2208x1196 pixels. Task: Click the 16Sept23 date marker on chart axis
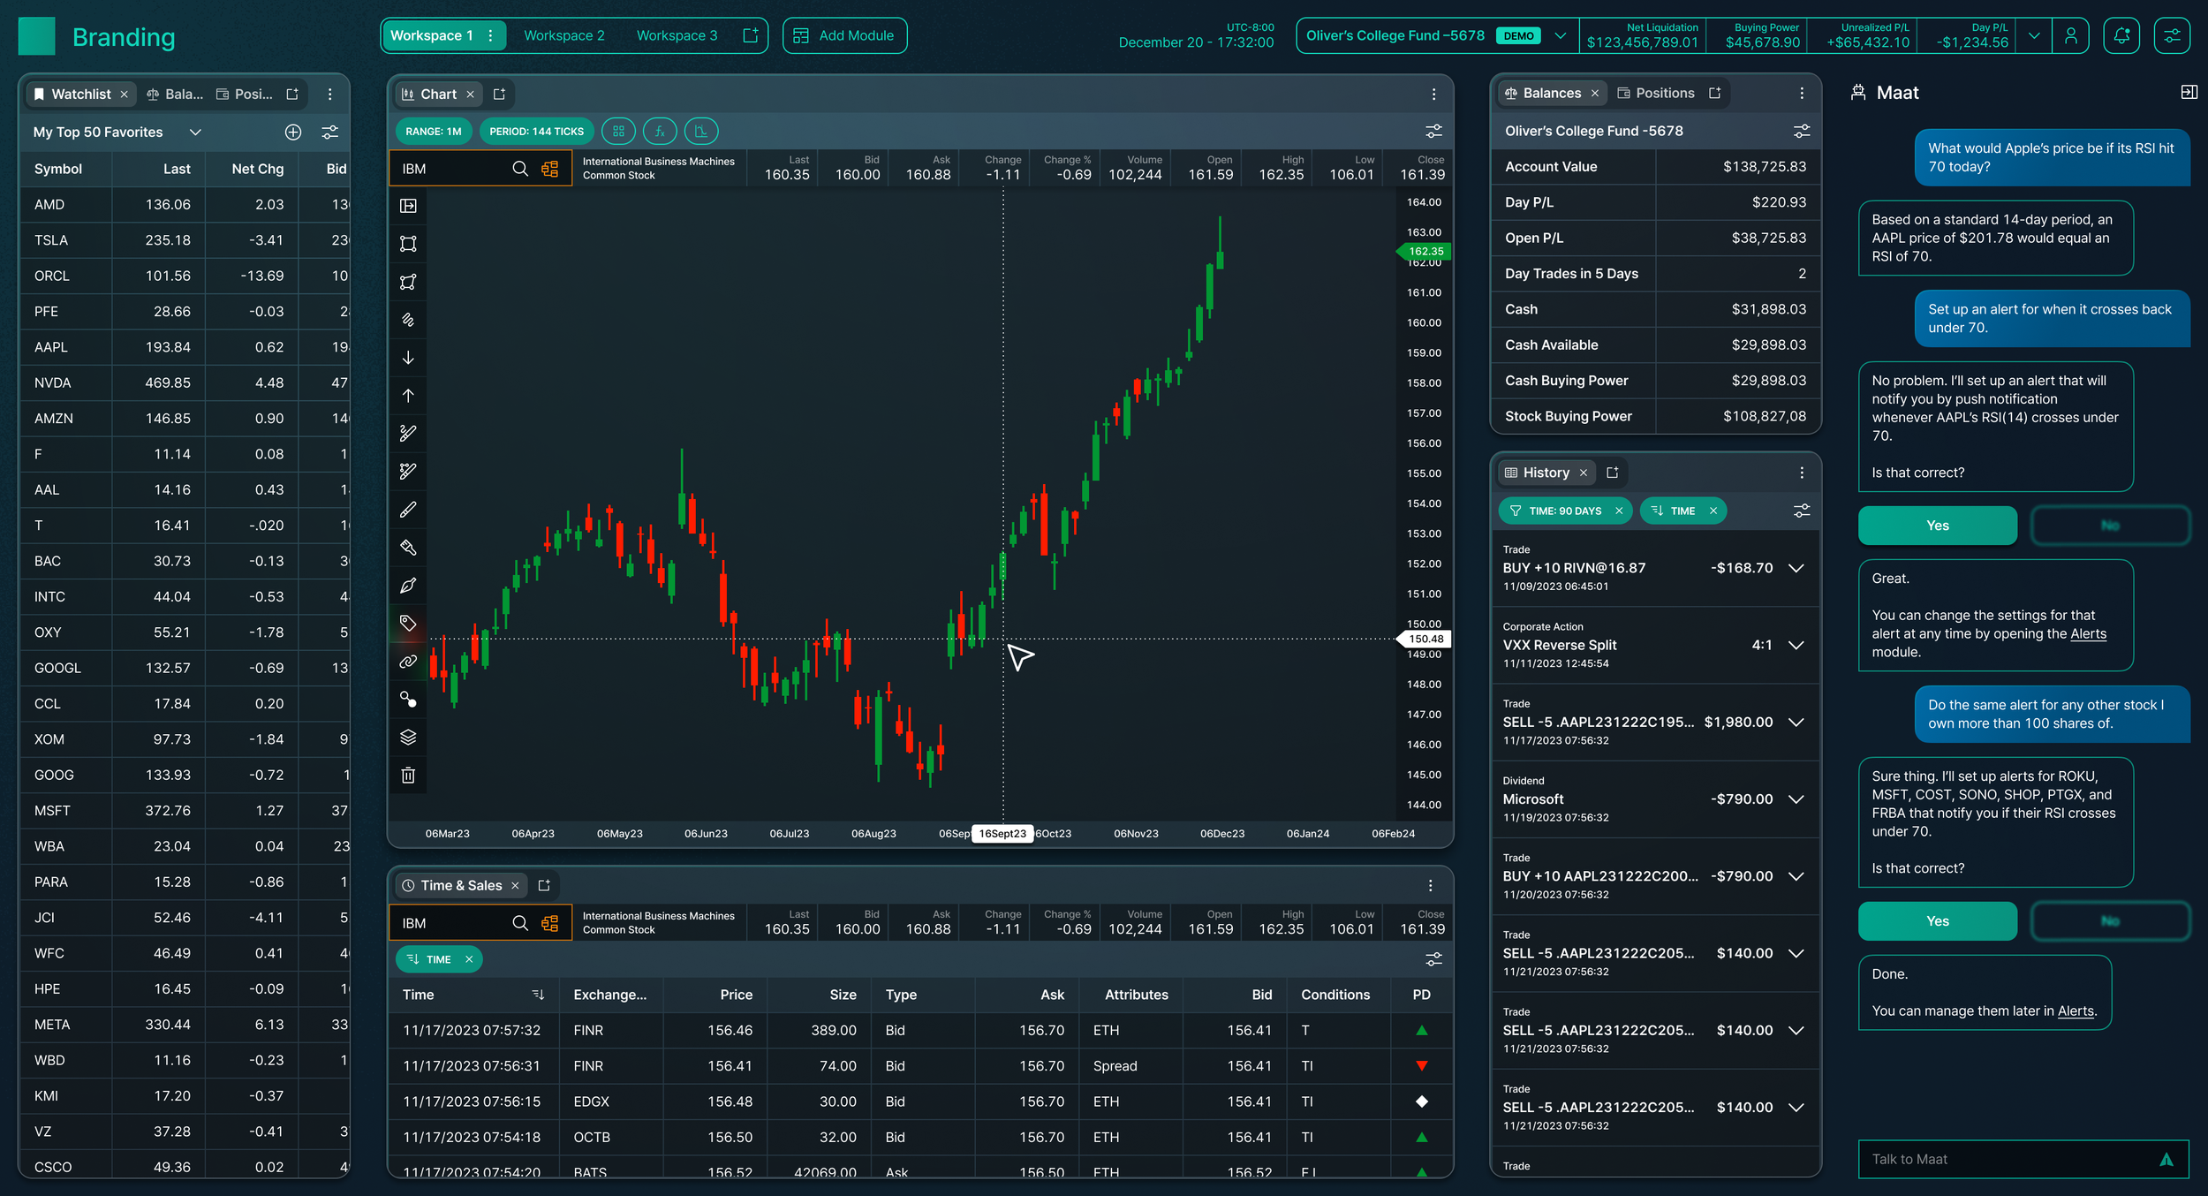coord(1002,834)
